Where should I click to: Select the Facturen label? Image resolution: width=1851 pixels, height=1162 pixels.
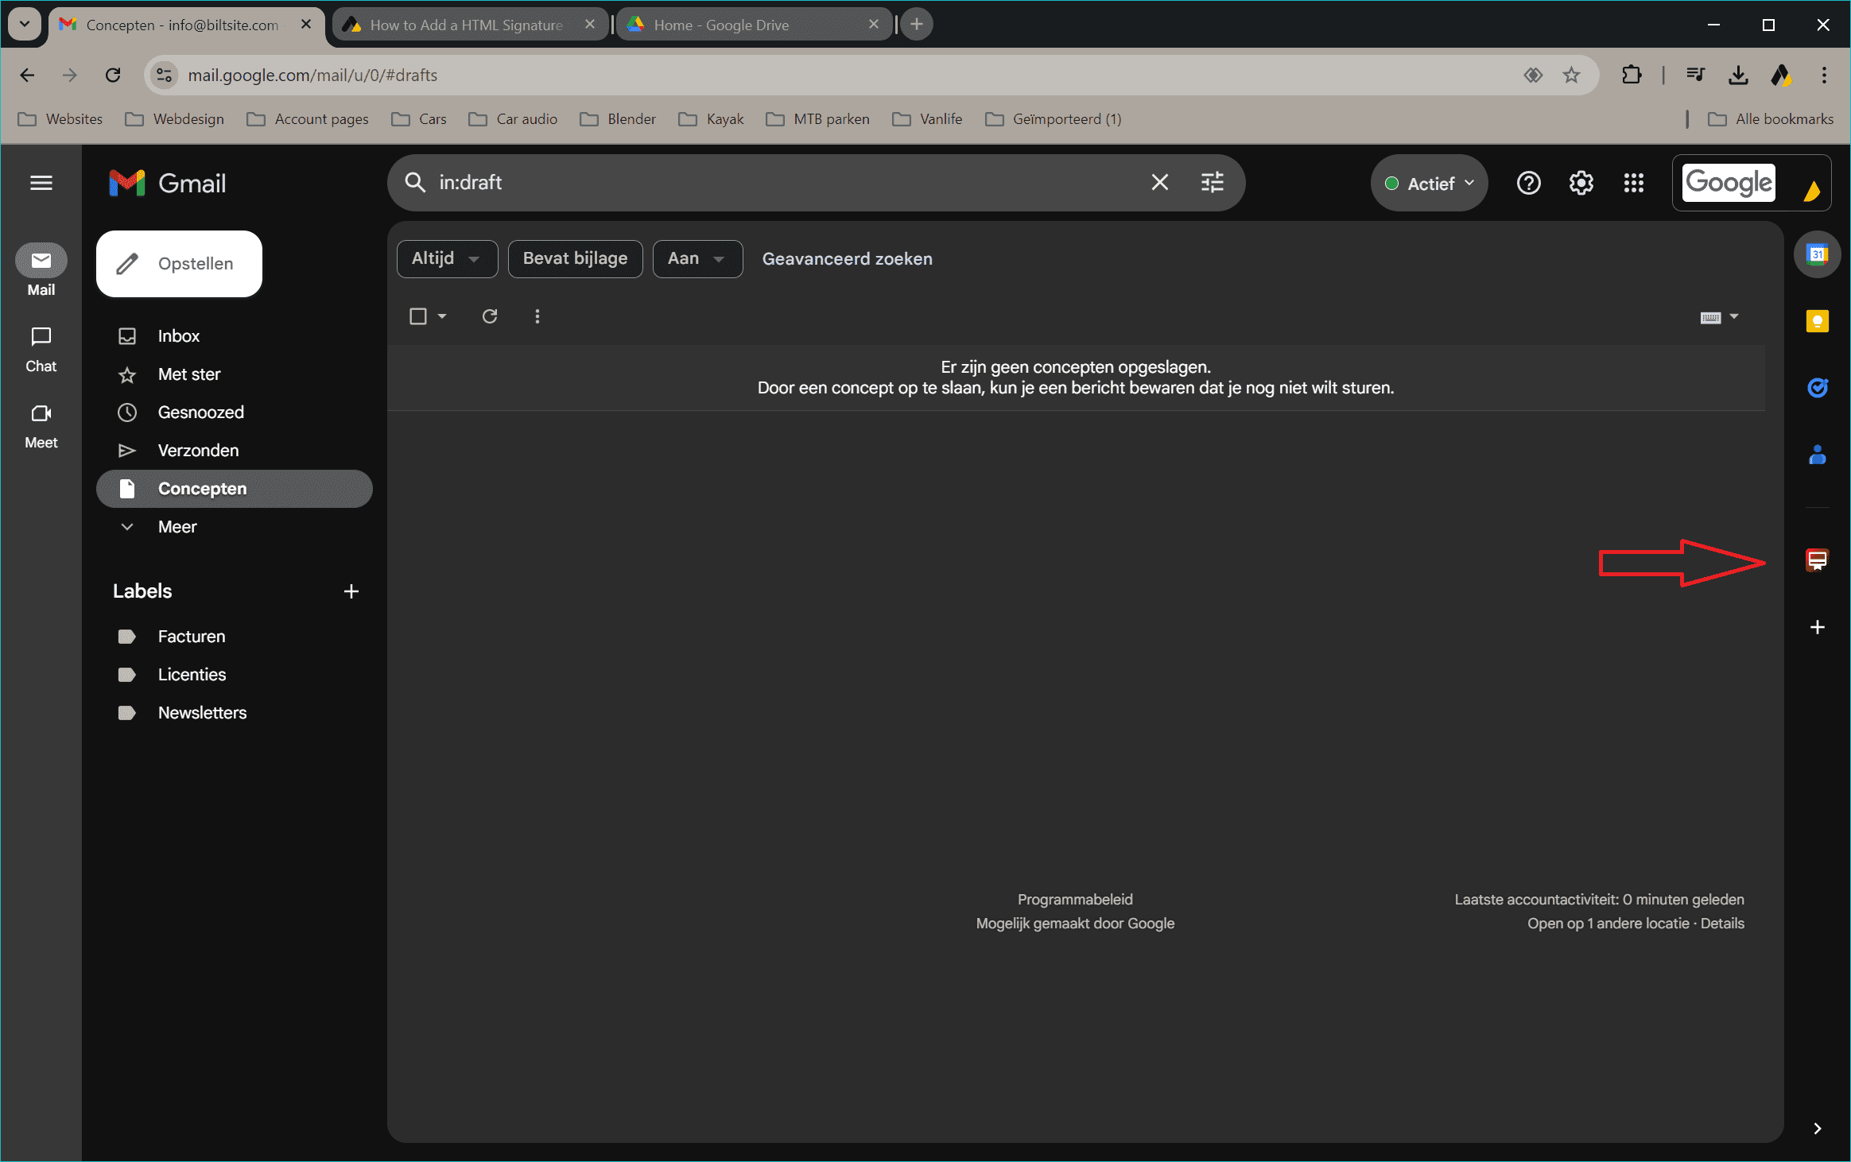(x=190, y=636)
